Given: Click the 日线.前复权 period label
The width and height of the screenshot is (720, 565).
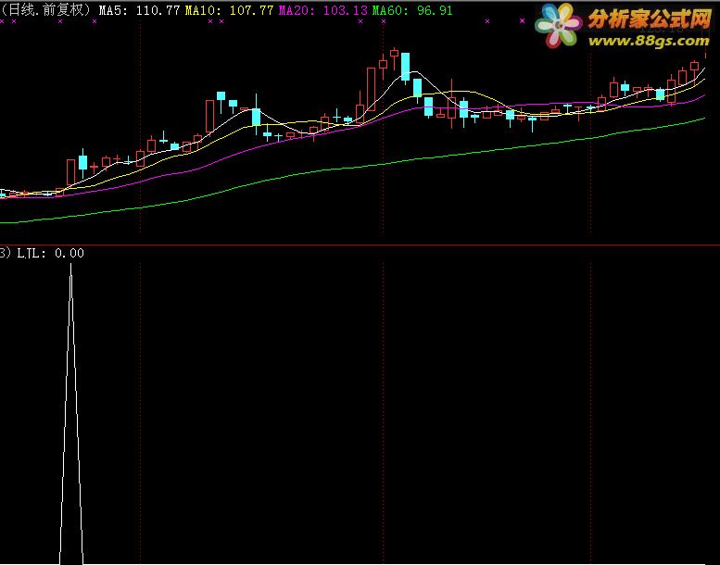Looking at the screenshot, I should pyautogui.click(x=45, y=10).
